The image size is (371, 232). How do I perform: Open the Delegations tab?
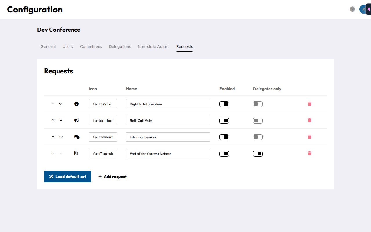(x=120, y=46)
